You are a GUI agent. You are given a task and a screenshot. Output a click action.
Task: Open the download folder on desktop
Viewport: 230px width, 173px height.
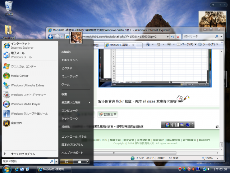coord(9,32)
